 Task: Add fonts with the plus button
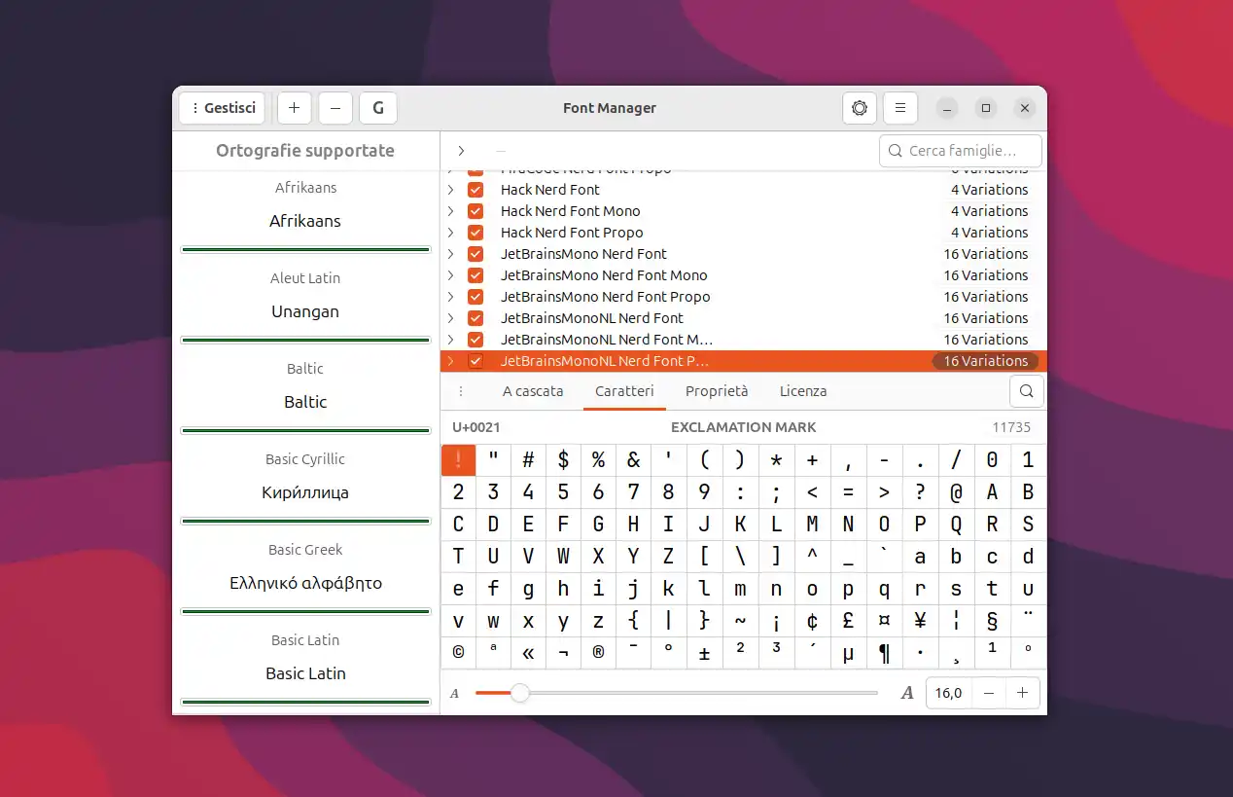(295, 108)
